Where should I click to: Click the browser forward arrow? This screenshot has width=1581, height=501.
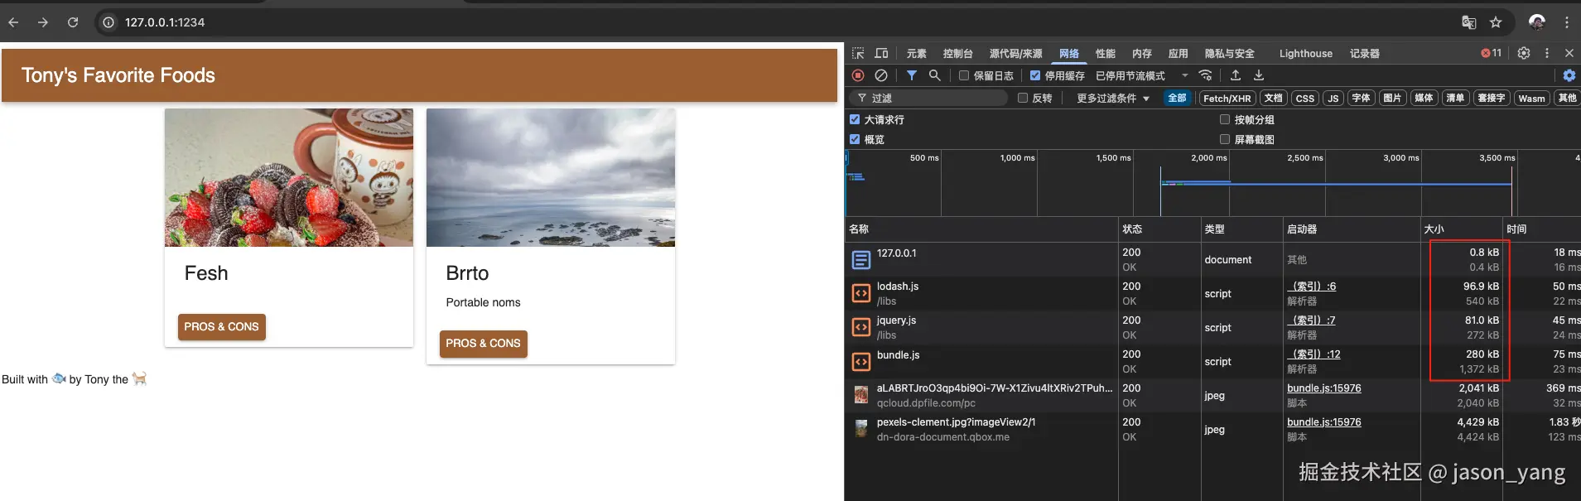43,22
